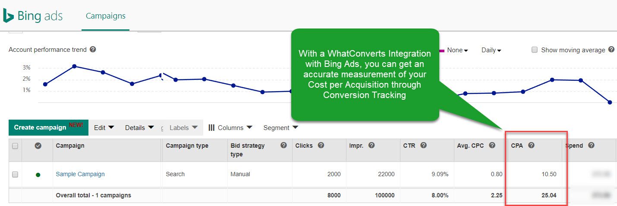Viewport: 617px width, 206px height.
Task: Open CTR column help icon
Action: pos(424,146)
